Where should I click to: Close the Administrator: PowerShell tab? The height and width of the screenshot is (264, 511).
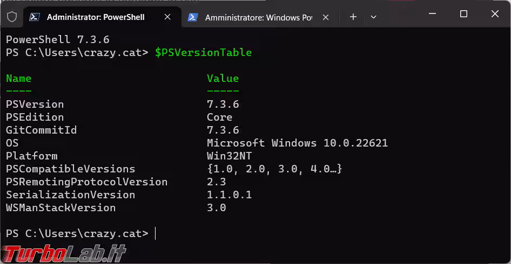tap(167, 17)
